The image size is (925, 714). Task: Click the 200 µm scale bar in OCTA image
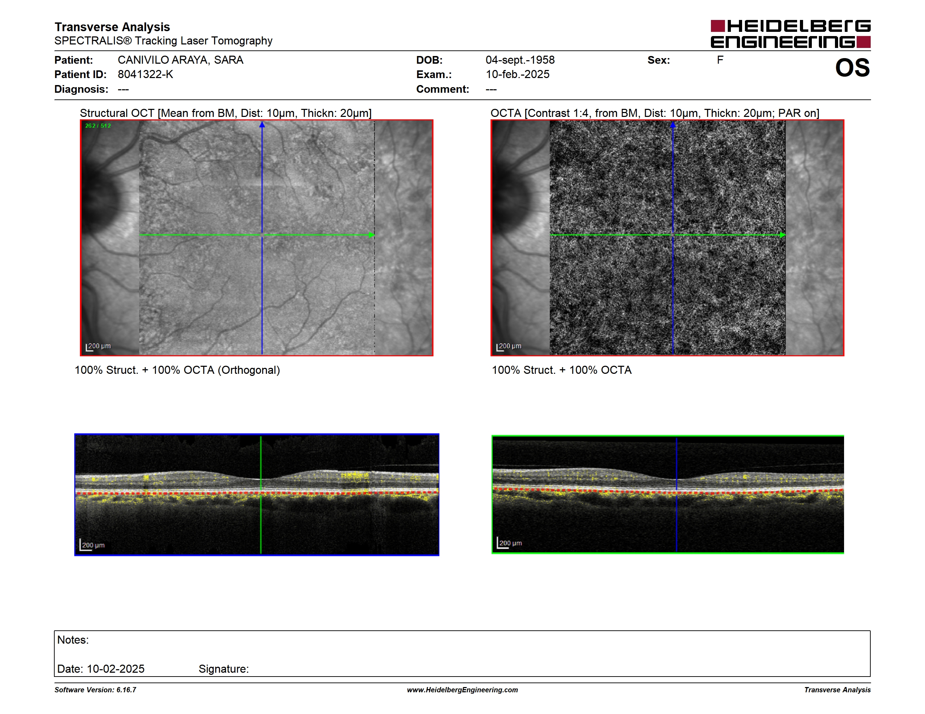point(509,346)
